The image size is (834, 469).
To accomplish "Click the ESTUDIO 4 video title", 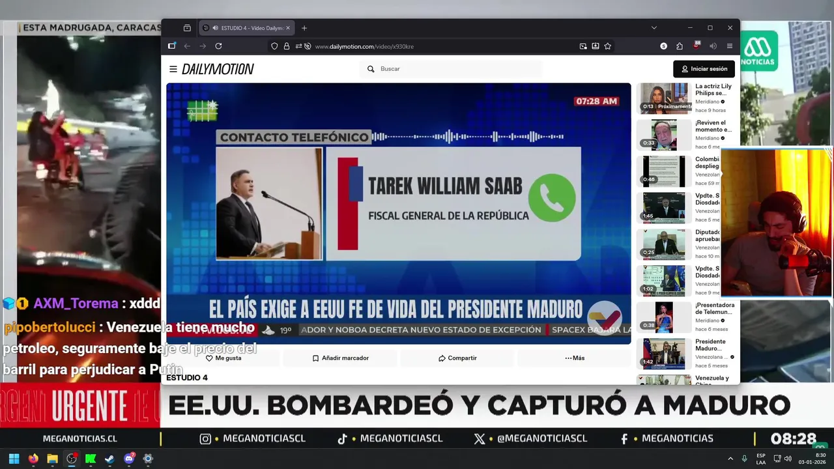I will tap(187, 378).
